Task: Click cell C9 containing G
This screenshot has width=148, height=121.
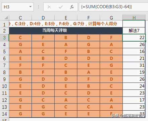Action: click(x=20, y=79)
